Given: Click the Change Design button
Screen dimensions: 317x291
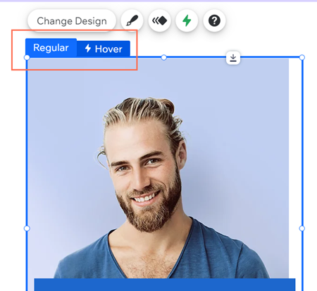Looking at the screenshot, I should pyautogui.click(x=72, y=21).
